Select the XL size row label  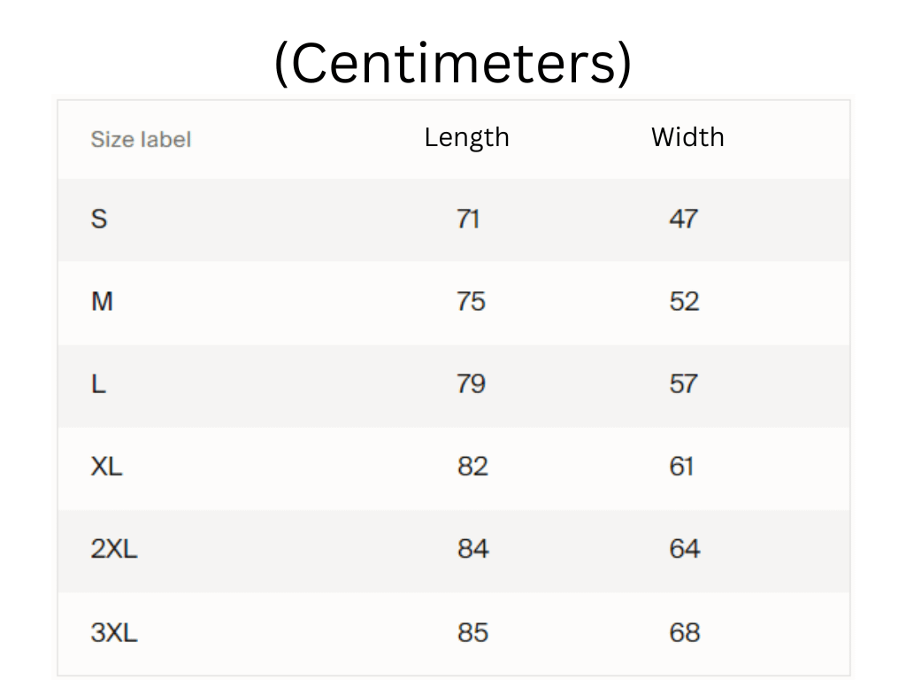106,467
